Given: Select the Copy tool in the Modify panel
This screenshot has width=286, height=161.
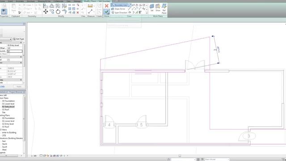Looking at the screenshot, I should [52, 12].
